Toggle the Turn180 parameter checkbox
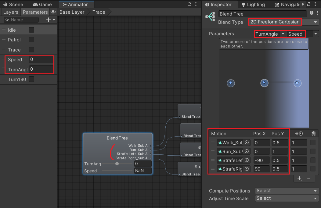The image size is (321, 208). tap(31, 79)
